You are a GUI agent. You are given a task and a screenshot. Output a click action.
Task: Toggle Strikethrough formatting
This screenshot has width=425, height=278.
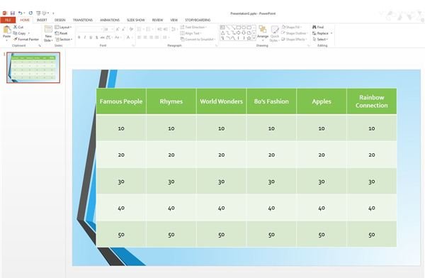click(x=103, y=37)
